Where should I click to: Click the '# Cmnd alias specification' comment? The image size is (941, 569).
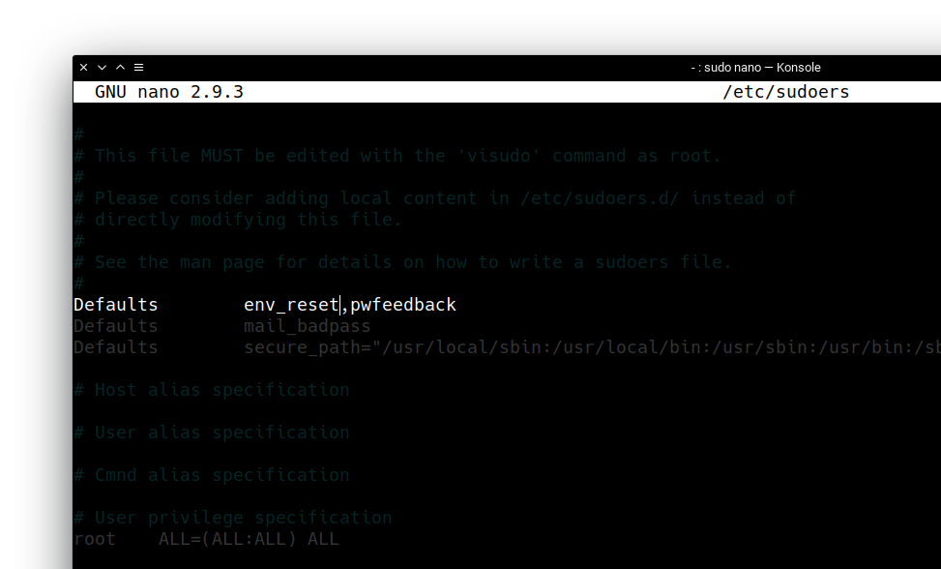pyautogui.click(x=211, y=474)
